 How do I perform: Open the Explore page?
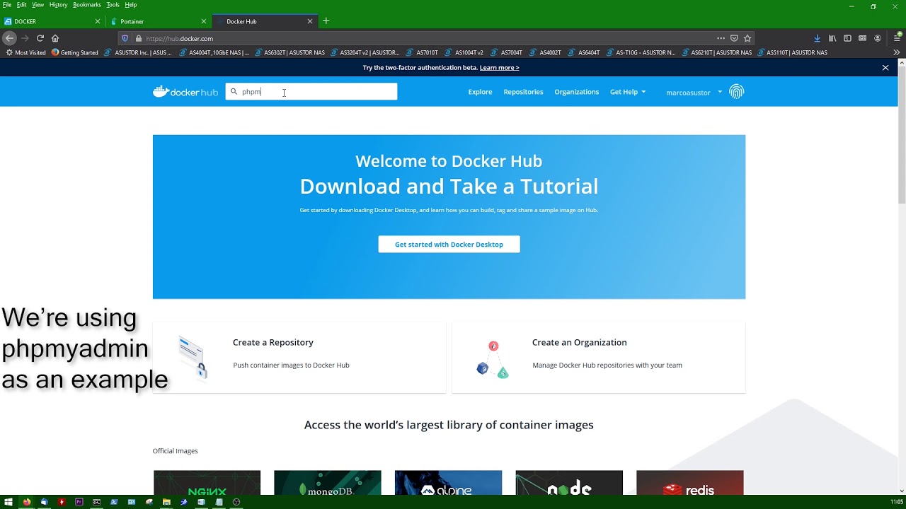pos(480,92)
